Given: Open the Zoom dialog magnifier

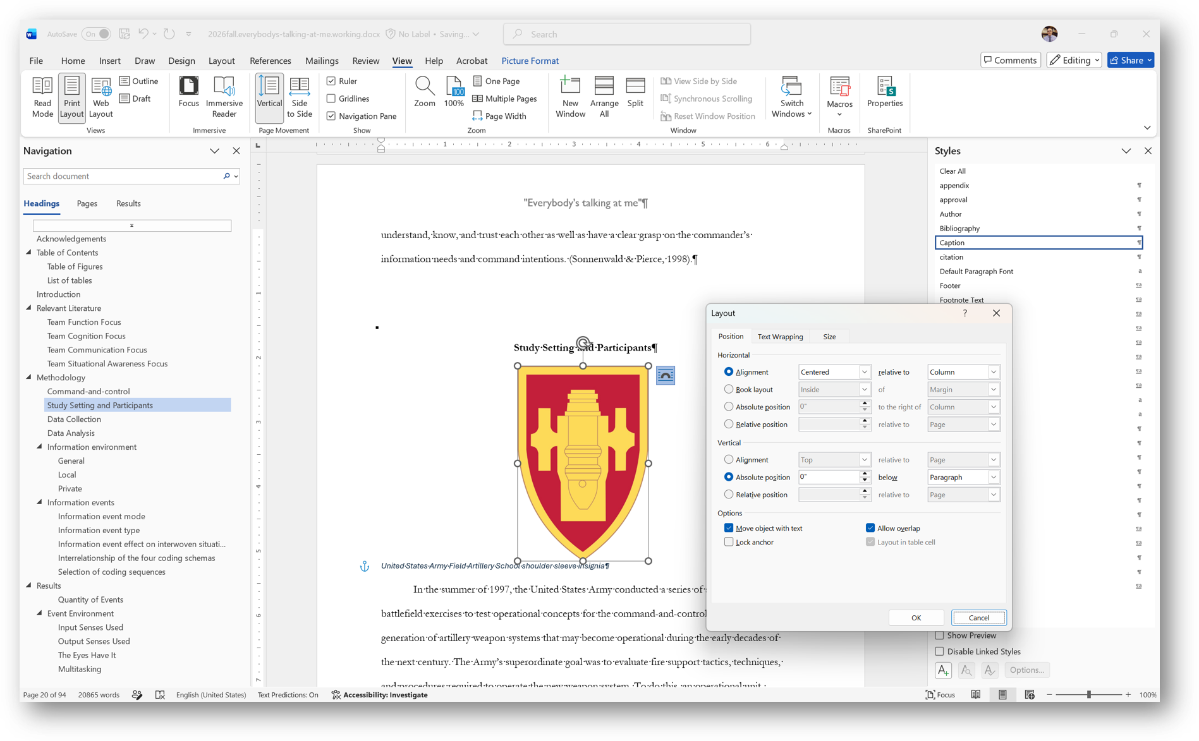Looking at the screenshot, I should click(424, 92).
